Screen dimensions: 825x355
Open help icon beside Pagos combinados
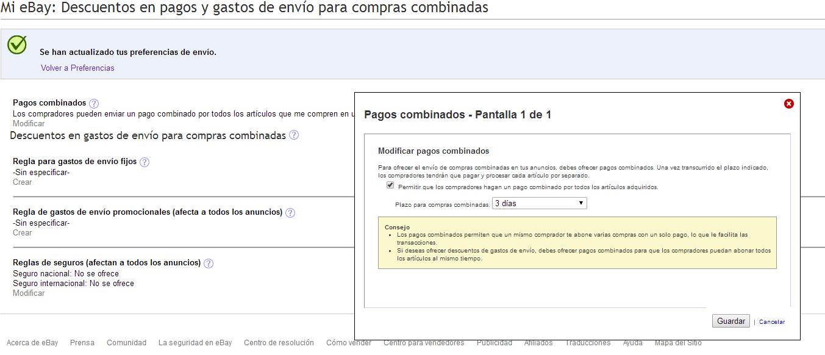(94, 104)
